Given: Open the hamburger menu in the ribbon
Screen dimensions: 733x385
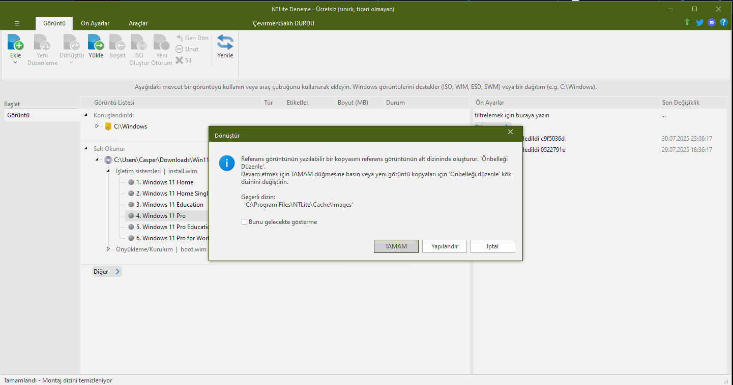Looking at the screenshot, I should [17, 23].
